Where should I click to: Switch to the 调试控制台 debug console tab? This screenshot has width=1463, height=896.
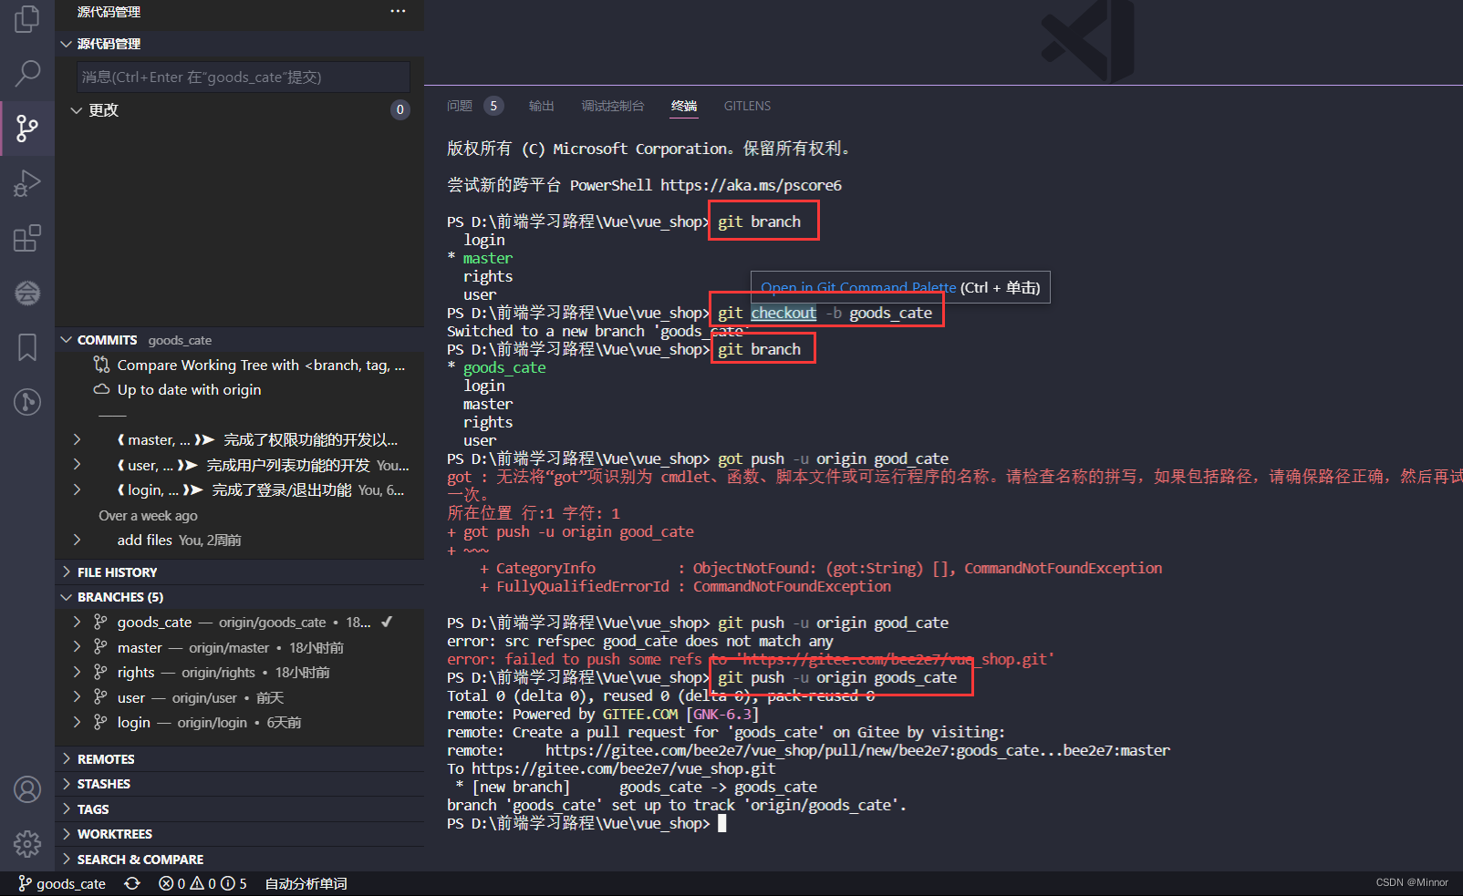click(x=613, y=106)
